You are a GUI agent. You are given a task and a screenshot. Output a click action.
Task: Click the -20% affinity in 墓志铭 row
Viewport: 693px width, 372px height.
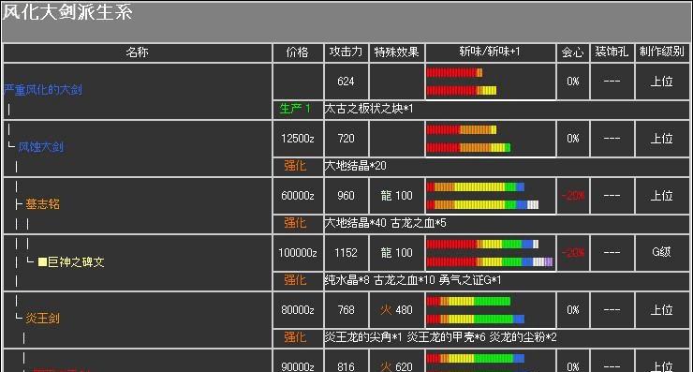[573, 196]
